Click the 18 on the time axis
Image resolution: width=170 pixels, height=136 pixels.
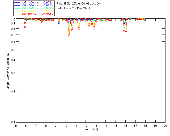tap(145, 126)
